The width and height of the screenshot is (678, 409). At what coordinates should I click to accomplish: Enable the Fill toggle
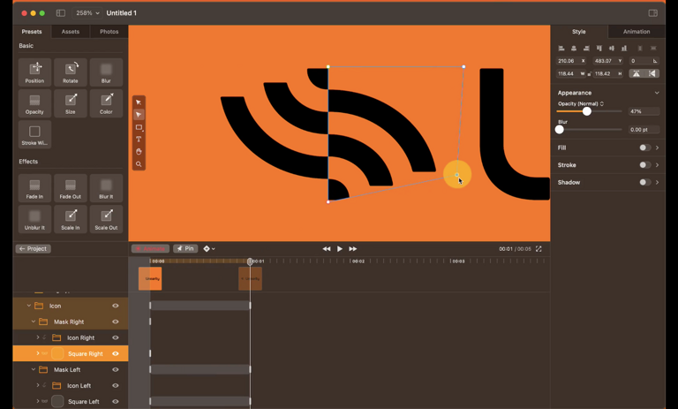(644, 148)
